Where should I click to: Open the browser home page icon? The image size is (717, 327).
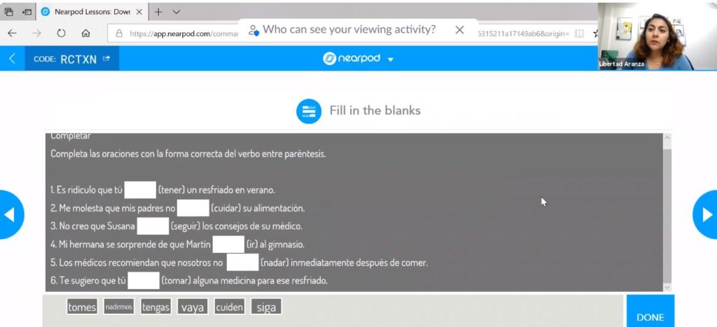(x=85, y=34)
